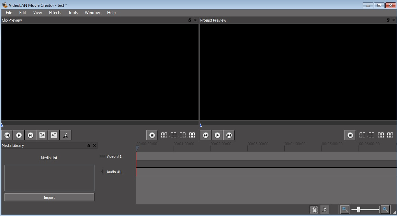The image size is (397, 216).
Task: Click the 00:02:00:00 ruler mark
Action: point(221,144)
